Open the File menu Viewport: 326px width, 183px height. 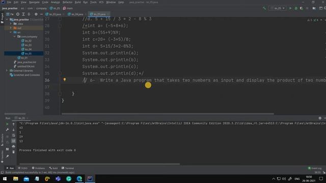point(9,2)
